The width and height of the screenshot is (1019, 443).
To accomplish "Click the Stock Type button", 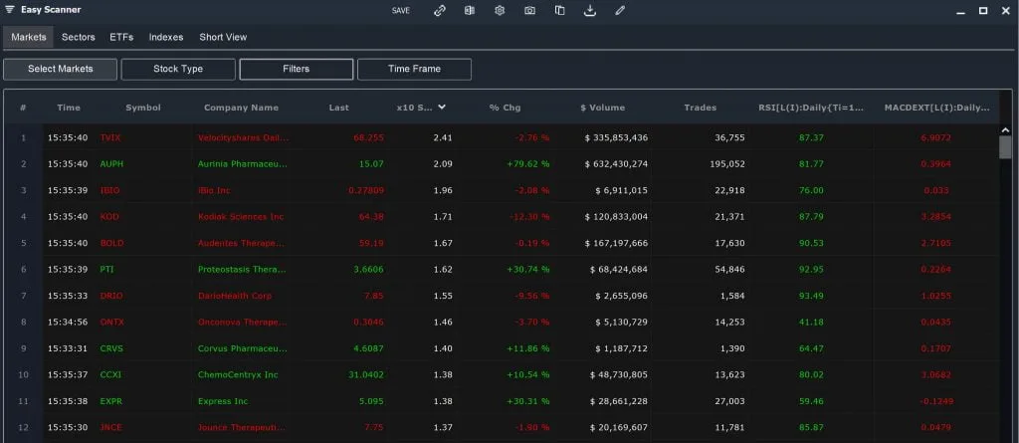I will (178, 69).
